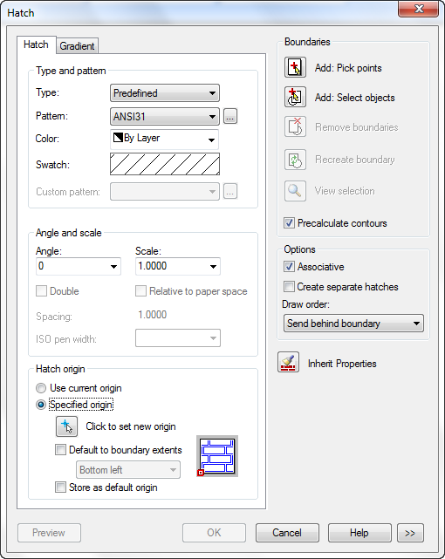
Task: Enable Default to boundary extents
Action: (x=60, y=449)
